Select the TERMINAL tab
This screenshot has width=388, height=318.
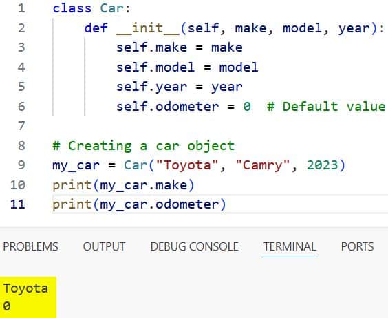290,246
